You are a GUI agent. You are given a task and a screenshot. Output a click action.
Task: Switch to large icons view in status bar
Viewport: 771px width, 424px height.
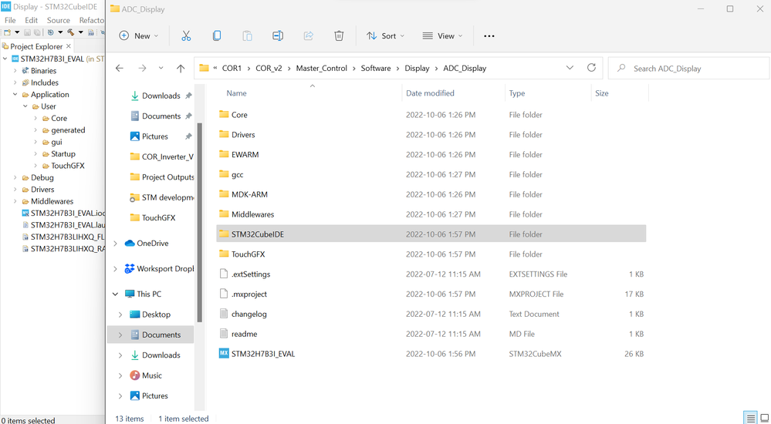pos(764,418)
